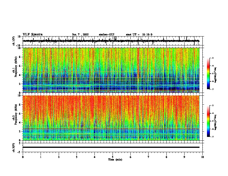Click the "ch.3(V)" axis label
228x176 pixels.
(14, 148)
